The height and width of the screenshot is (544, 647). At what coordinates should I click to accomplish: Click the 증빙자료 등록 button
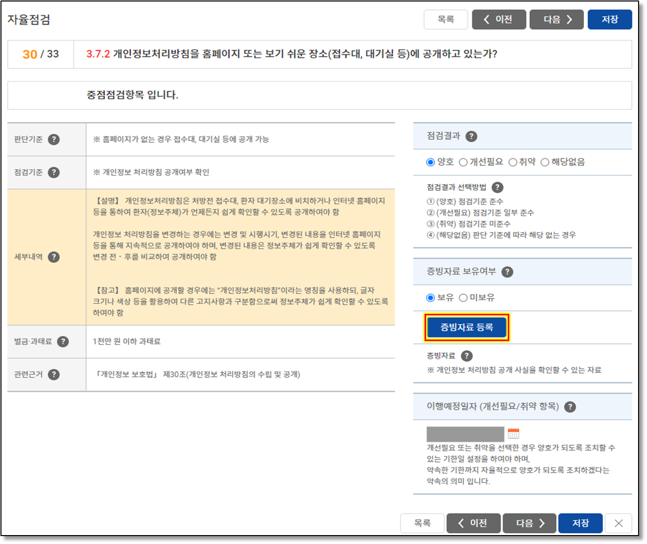tap(467, 327)
